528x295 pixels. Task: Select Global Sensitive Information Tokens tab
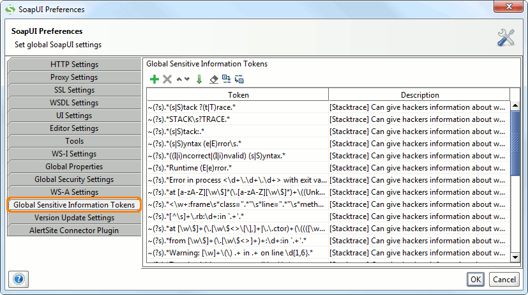click(x=74, y=205)
